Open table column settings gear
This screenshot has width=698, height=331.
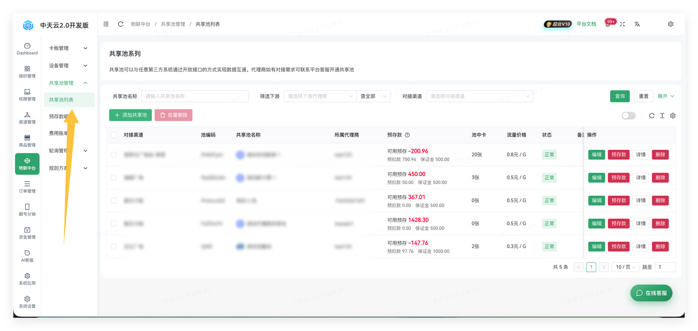click(x=673, y=115)
